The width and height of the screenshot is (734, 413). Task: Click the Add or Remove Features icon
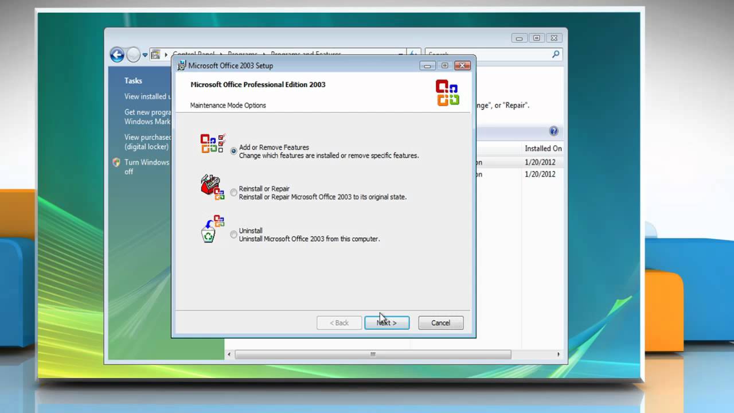tap(213, 143)
